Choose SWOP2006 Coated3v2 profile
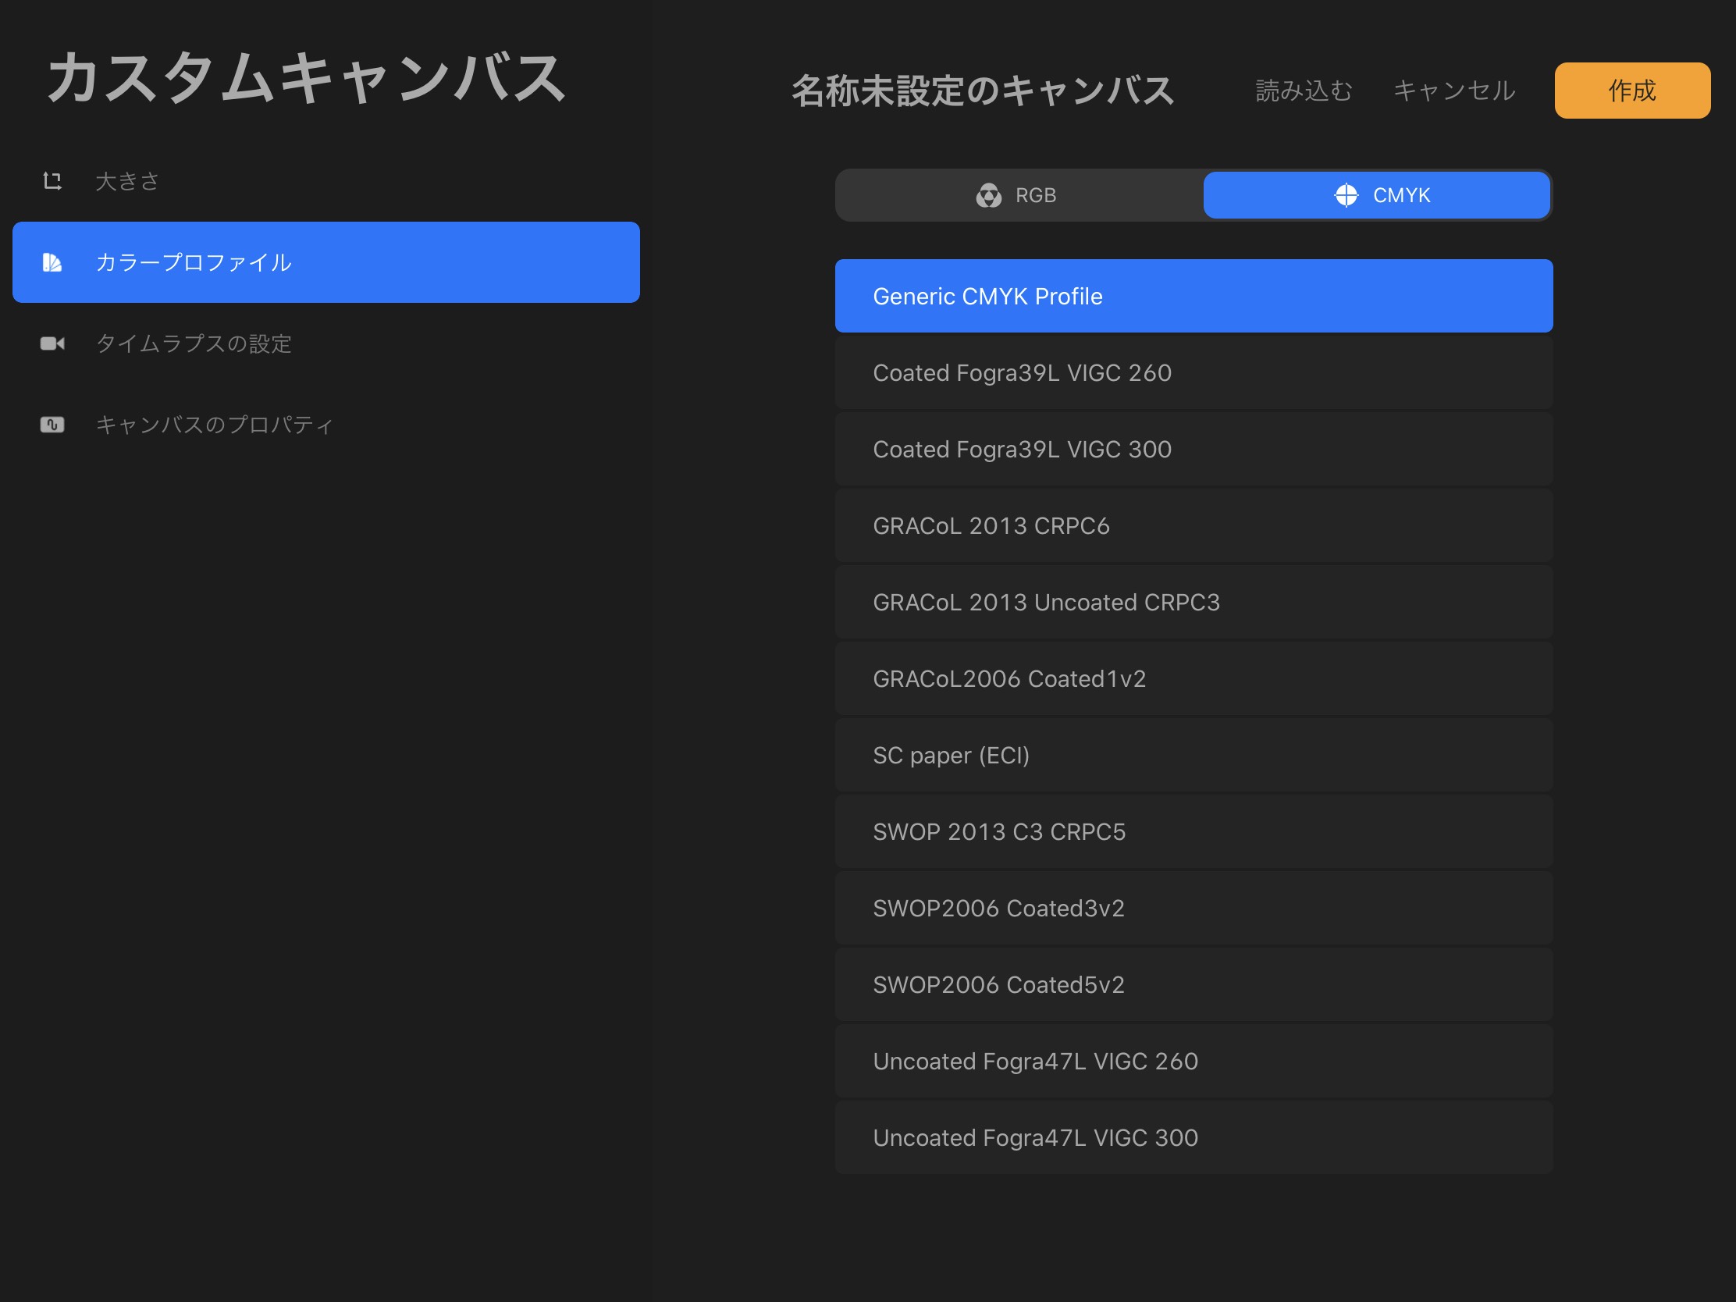The width and height of the screenshot is (1736, 1302). tap(1193, 908)
